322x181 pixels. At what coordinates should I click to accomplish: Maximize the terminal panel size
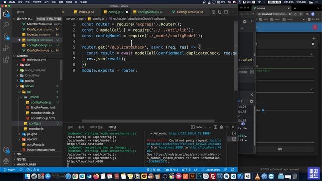point(228,127)
